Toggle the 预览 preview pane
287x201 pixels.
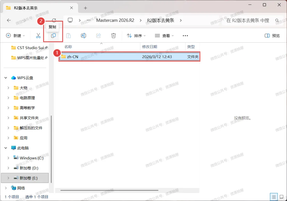(272, 36)
